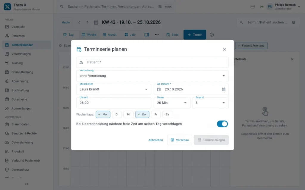
Task: Open the Mitarbeiter dropdown
Action: point(113,89)
